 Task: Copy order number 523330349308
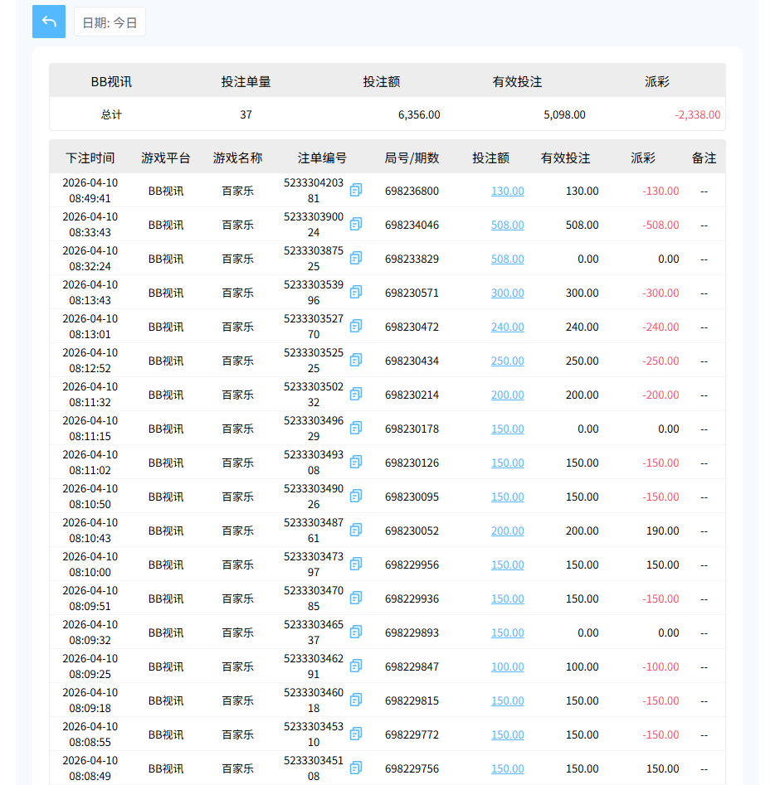(x=355, y=462)
